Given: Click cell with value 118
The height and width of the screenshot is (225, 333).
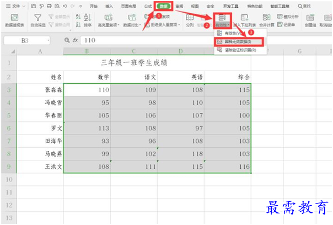Looking at the screenshot, I should (x=181, y=154).
